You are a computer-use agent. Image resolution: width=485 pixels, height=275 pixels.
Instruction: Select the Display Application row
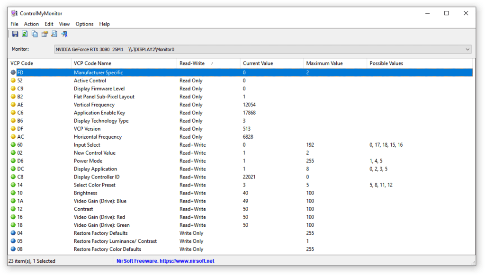point(241,169)
